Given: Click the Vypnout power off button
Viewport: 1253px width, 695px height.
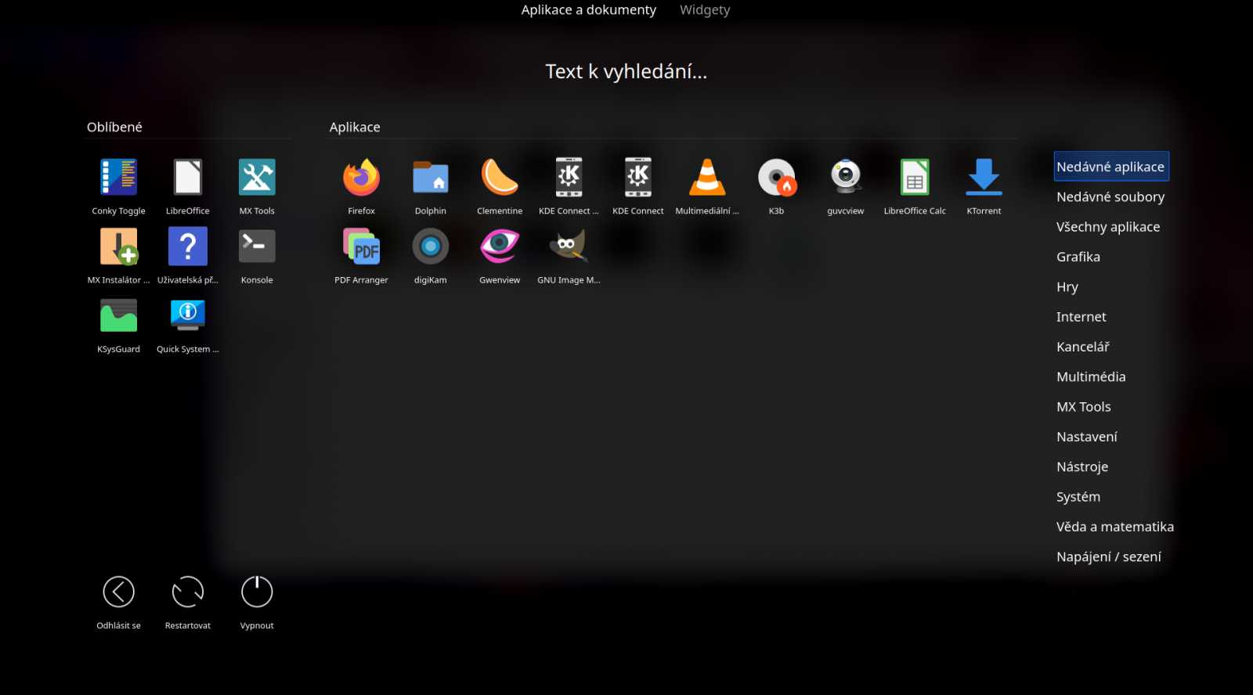Looking at the screenshot, I should click(x=257, y=601).
